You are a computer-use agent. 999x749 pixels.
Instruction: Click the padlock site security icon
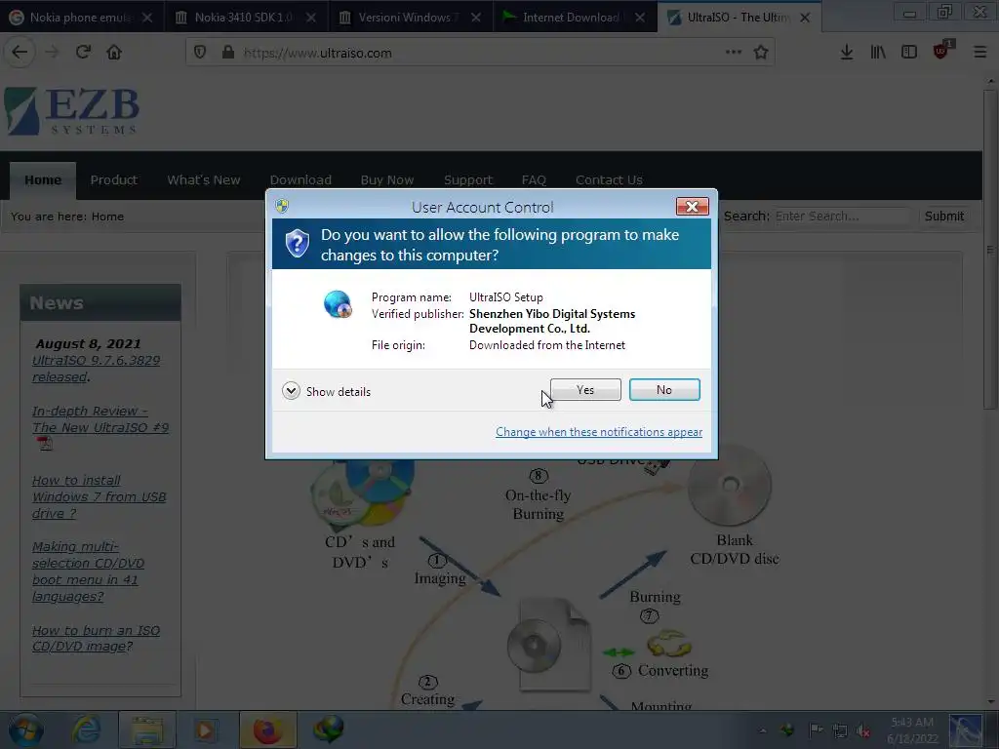click(x=228, y=53)
